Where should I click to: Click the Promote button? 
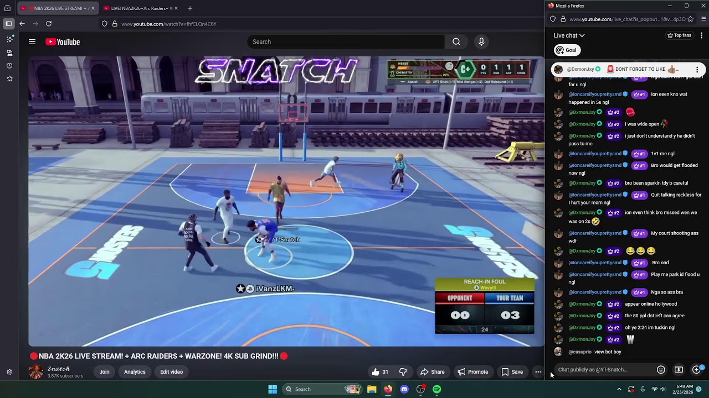coord(472,372)
